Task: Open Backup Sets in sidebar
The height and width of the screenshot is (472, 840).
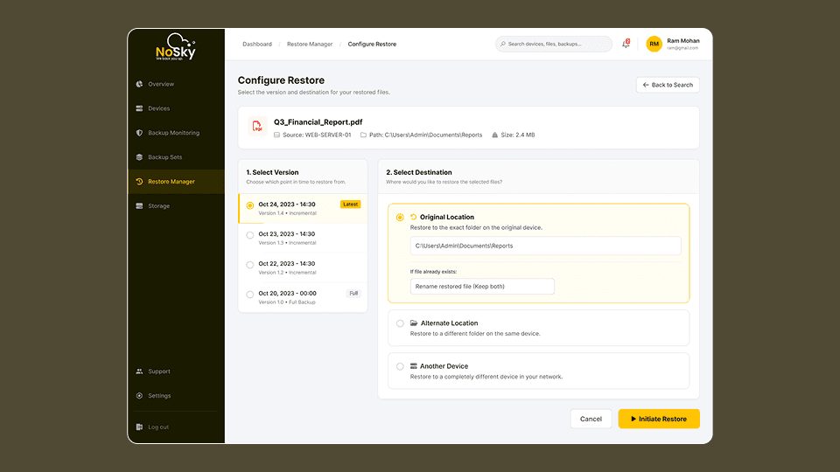Action: tap(164, 157)
